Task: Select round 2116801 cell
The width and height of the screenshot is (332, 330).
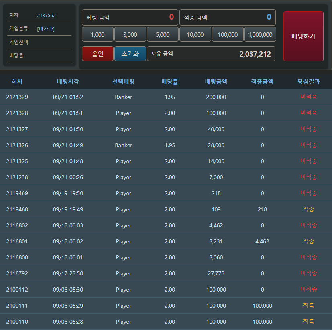Action: 17,241
